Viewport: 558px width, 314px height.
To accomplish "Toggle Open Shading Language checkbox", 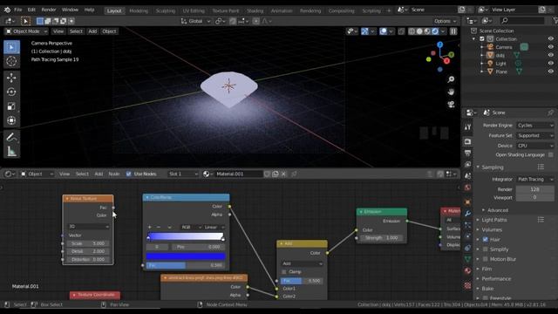I will (x=550, y=155).
